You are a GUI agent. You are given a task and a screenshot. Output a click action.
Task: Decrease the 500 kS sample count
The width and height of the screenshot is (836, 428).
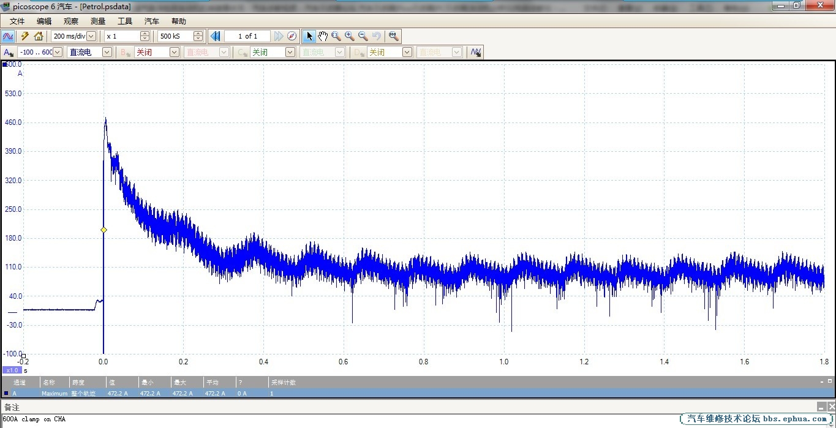198,39
